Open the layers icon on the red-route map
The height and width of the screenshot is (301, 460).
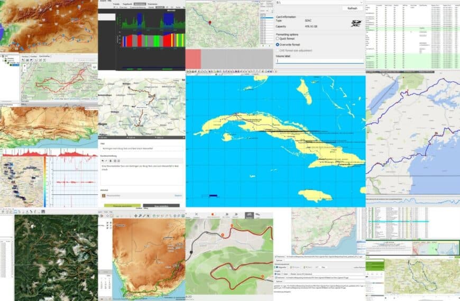[x=94, y=67]
